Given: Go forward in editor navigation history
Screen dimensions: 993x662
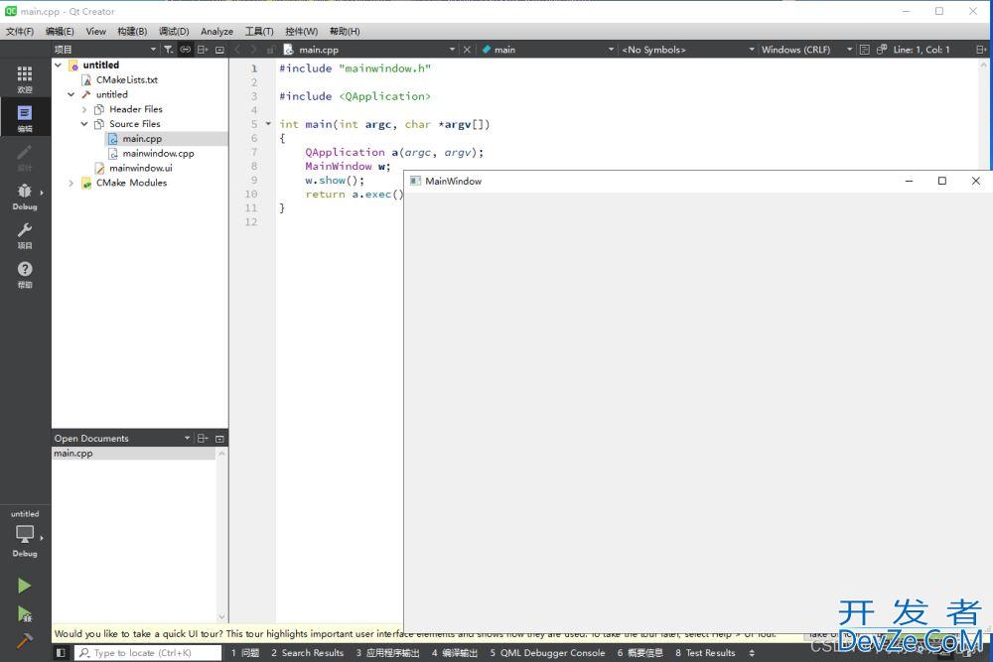Looking at the screenshot, I should [x=254, y=50].
